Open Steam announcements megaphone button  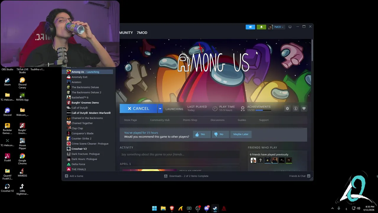point(250,27)
